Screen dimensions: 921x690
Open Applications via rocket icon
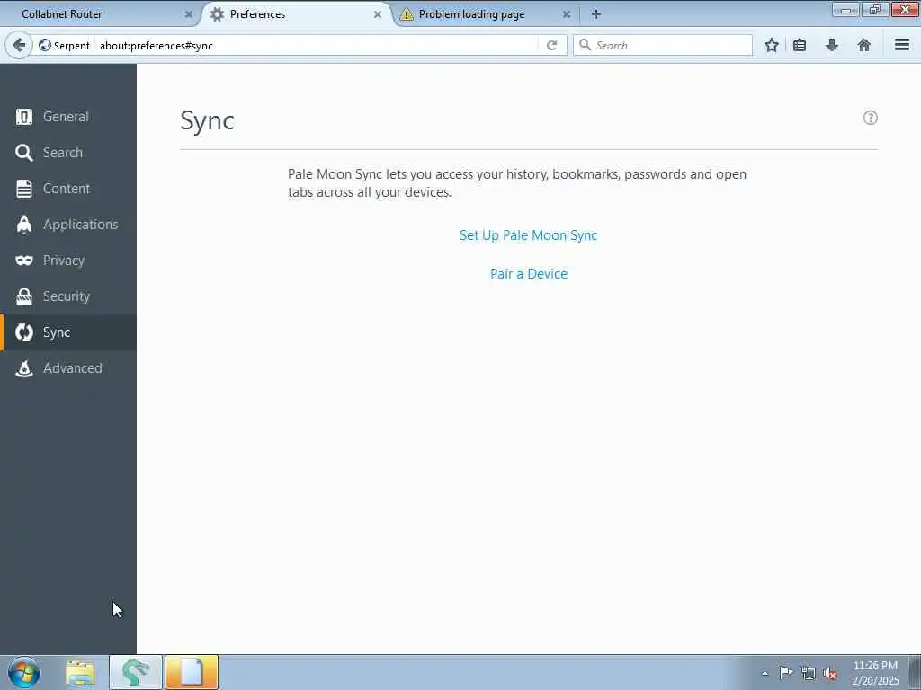point(24,224)
